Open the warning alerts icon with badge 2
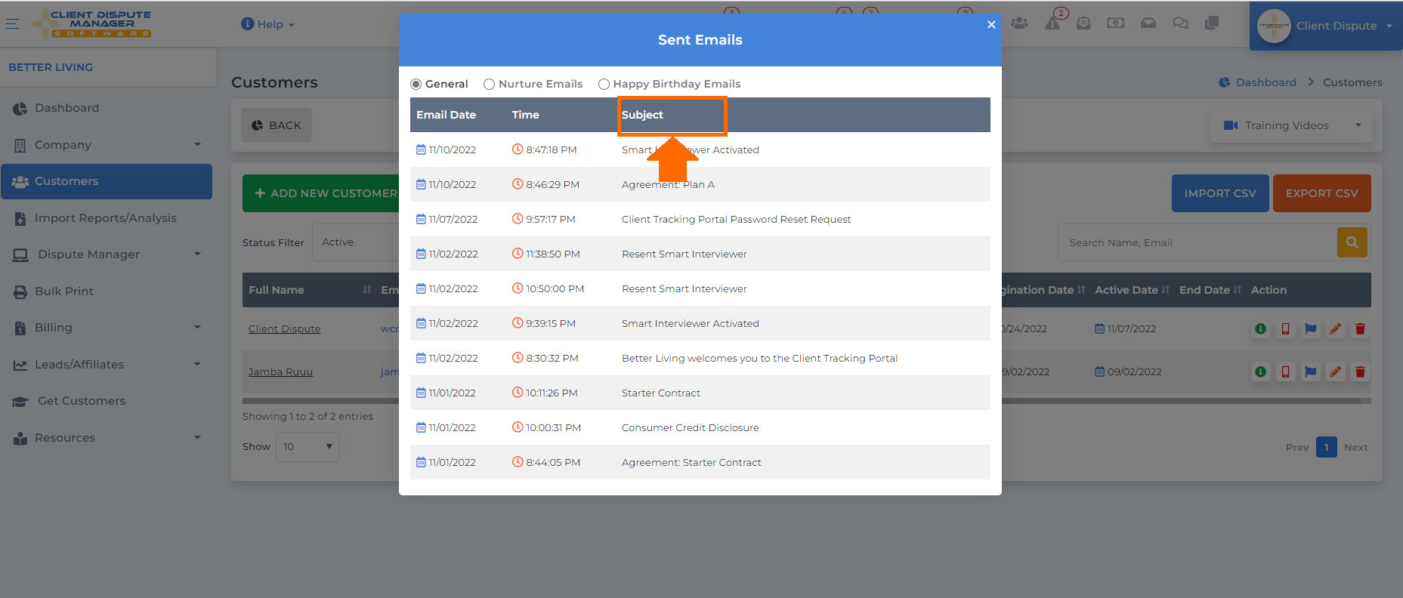 (x=1052, y=23)
